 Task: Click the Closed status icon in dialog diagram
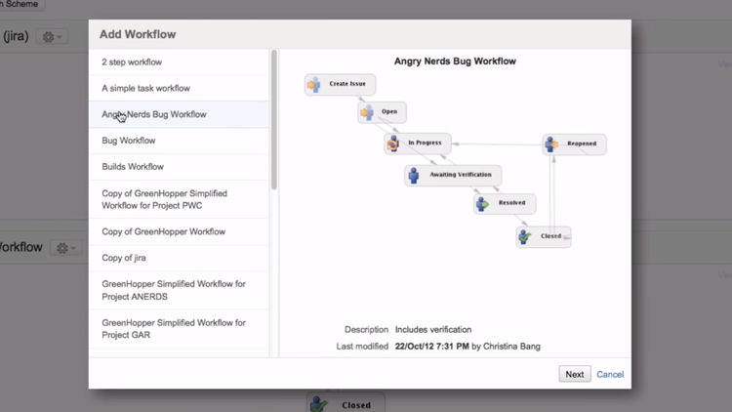[525, 237]
